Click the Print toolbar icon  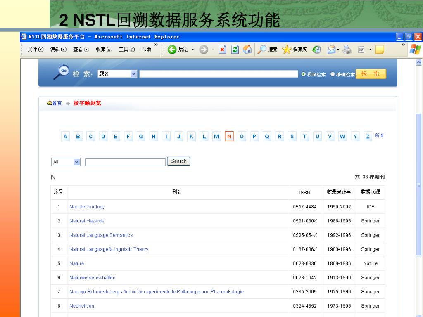(x=347, y=50)
